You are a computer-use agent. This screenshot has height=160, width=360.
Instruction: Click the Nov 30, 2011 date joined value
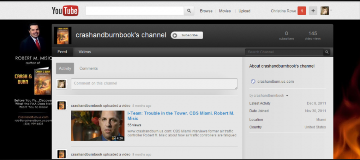pyautogui.click(x=316, y=111)
